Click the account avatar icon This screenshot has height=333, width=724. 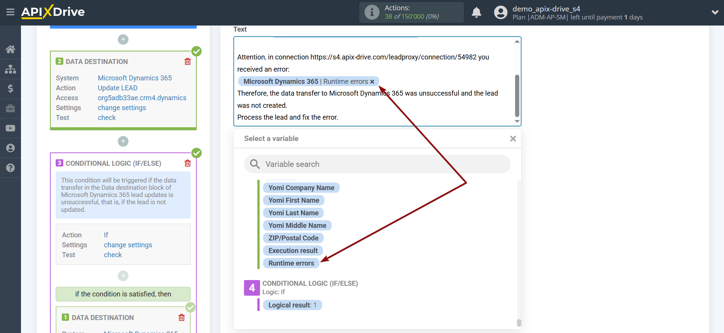[x=501, y=12]
